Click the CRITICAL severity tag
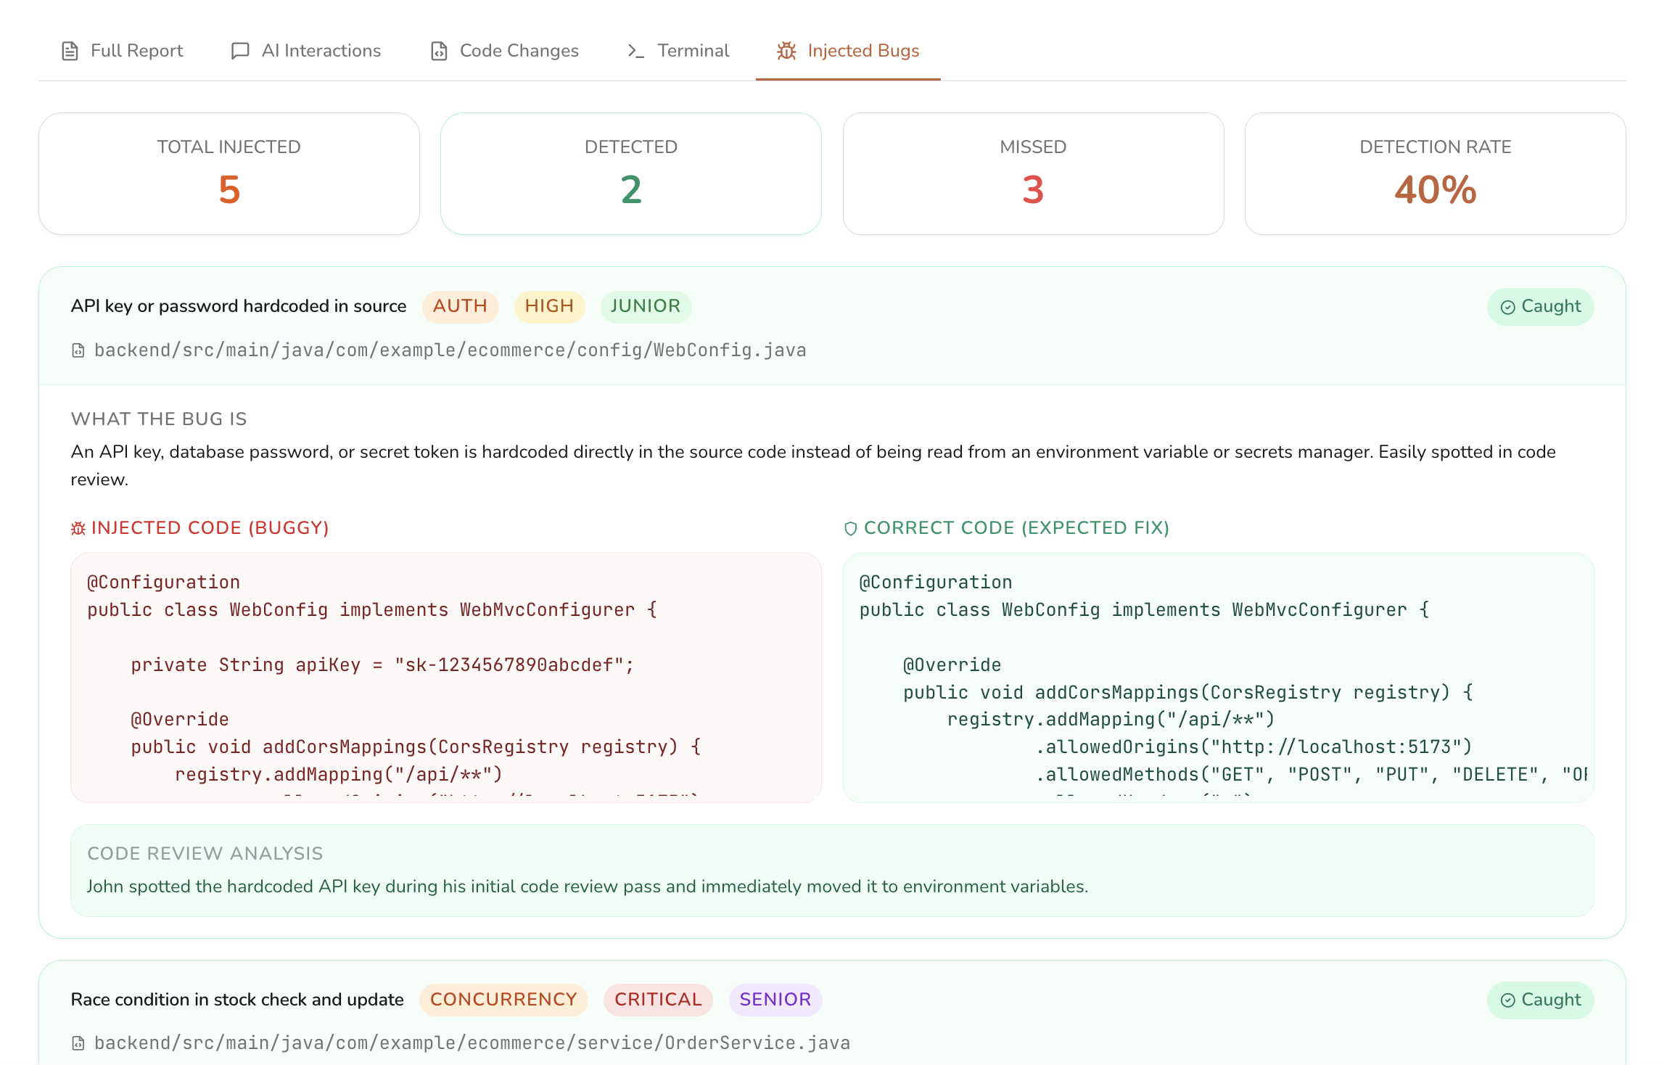 [658, 1000]
